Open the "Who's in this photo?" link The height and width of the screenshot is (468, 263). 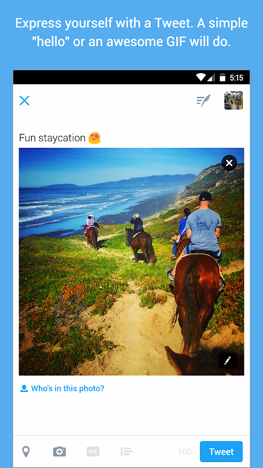pos(68,388)
